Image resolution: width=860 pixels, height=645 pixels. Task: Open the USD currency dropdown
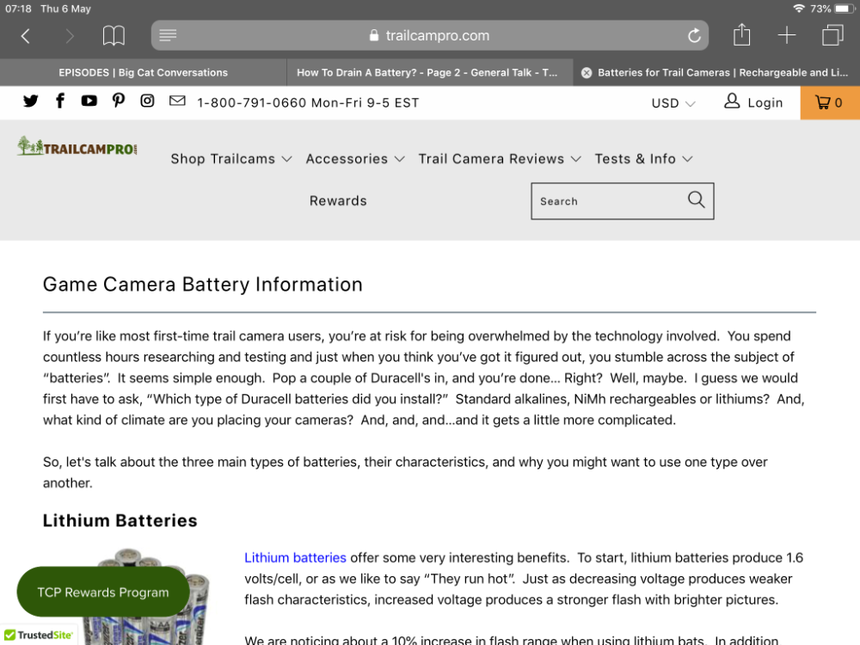(673, 103)
